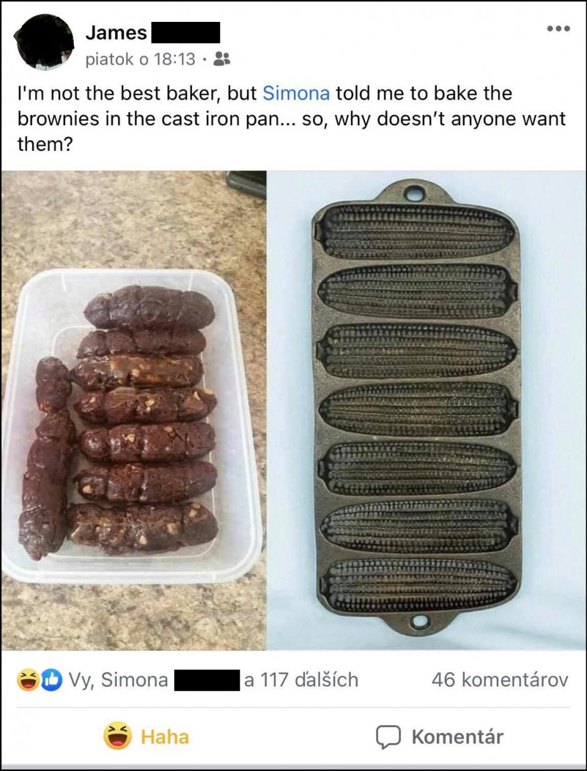Screen dimensions: 587x771
Task: Click the blue Like thumbs-up reaction icon
Action: tap(51, 680)
